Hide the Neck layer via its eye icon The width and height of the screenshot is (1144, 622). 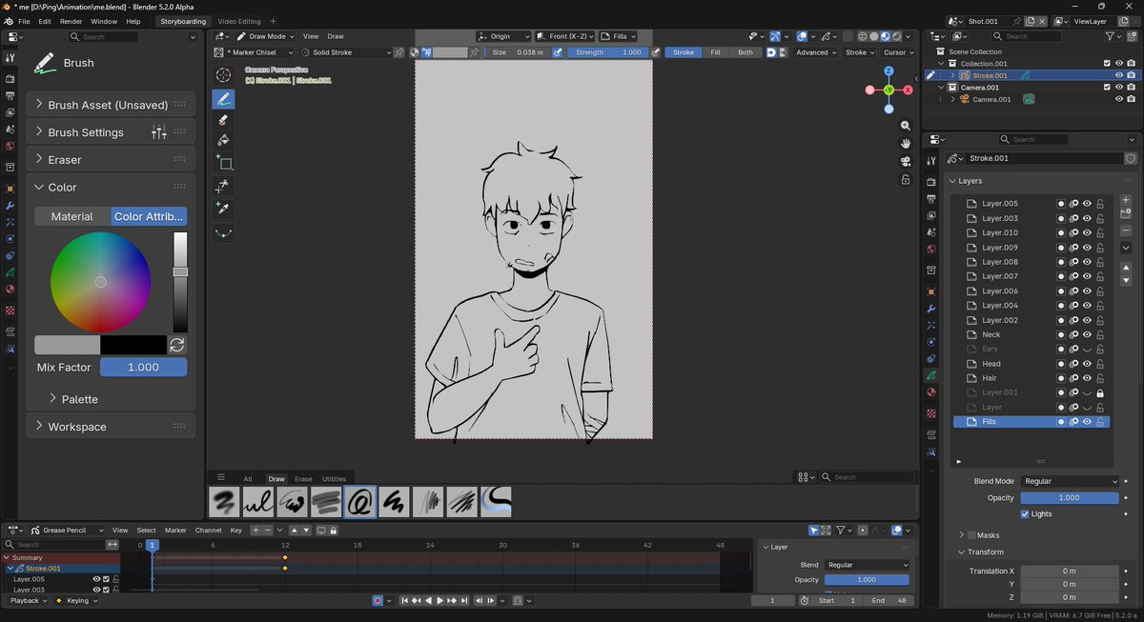tap(1086, 334)
